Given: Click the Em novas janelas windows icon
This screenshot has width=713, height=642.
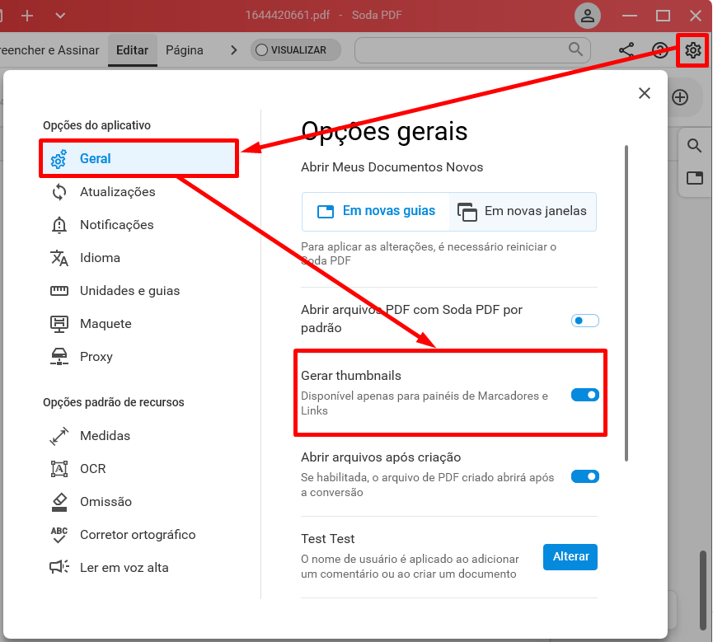Looking at the screenshot, I should click(467, 212).
